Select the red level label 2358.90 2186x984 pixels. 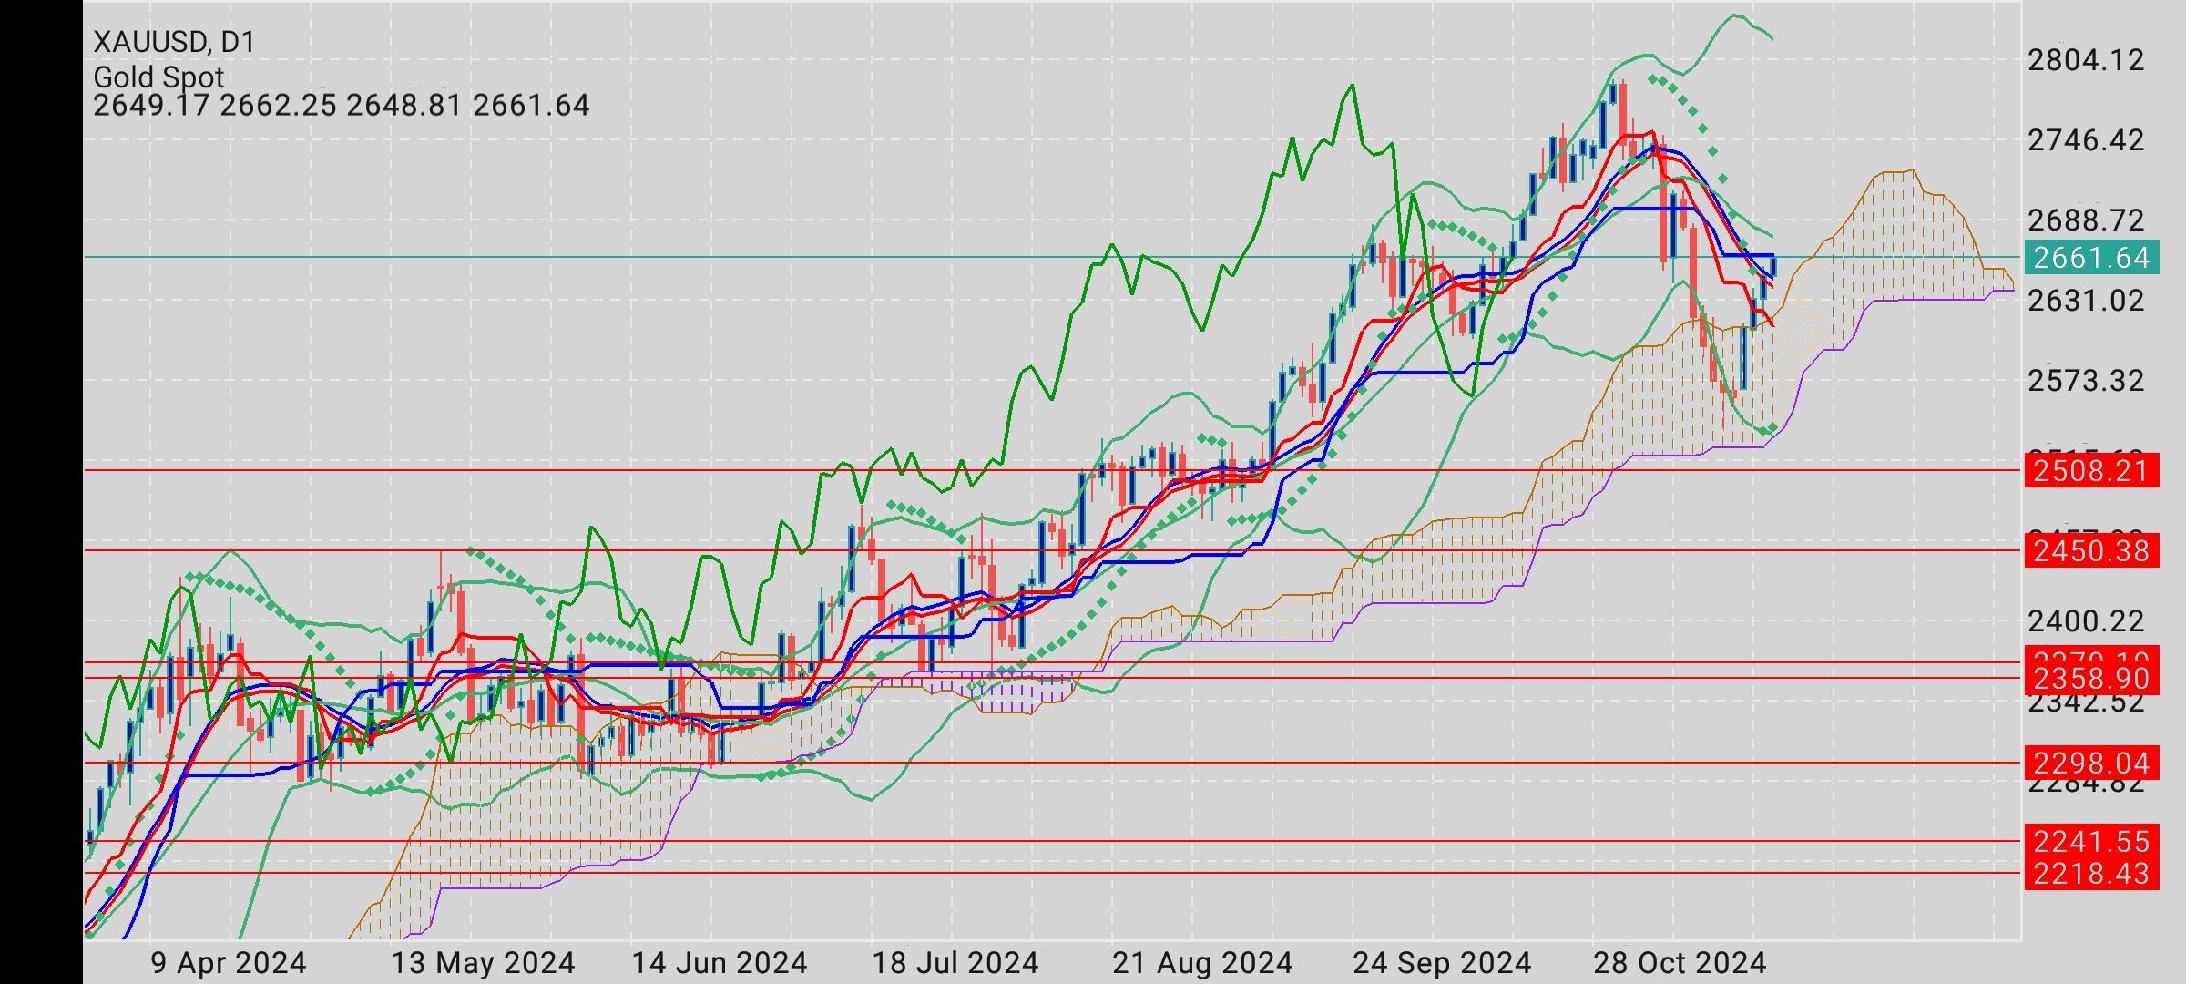[x=2091, y=679]
